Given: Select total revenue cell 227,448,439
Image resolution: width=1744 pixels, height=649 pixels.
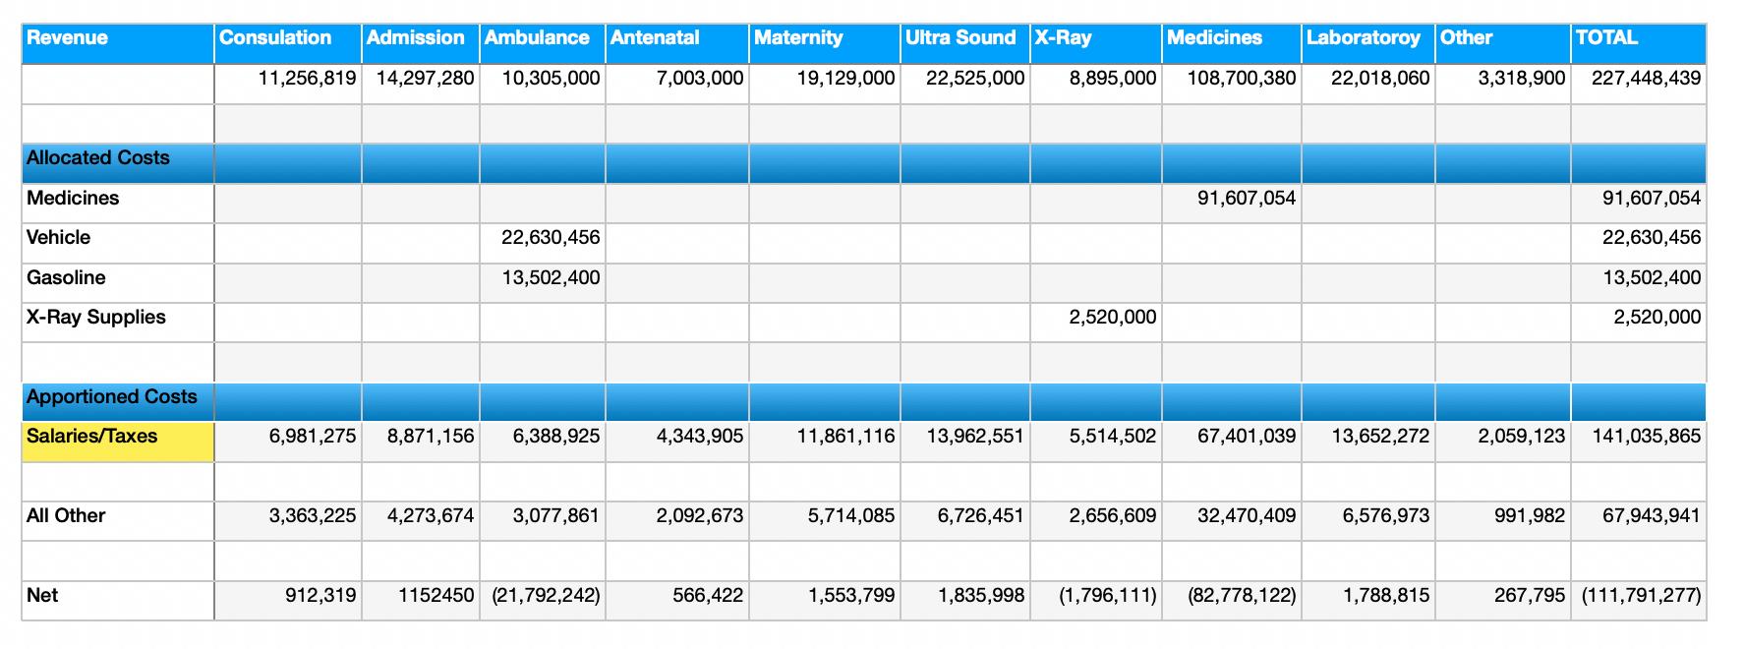Looking at the screenshot, I should [x=1639, y=85].
